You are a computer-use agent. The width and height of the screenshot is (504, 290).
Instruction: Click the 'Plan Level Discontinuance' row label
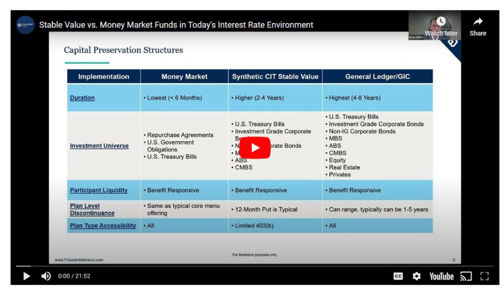pos(92,209)
